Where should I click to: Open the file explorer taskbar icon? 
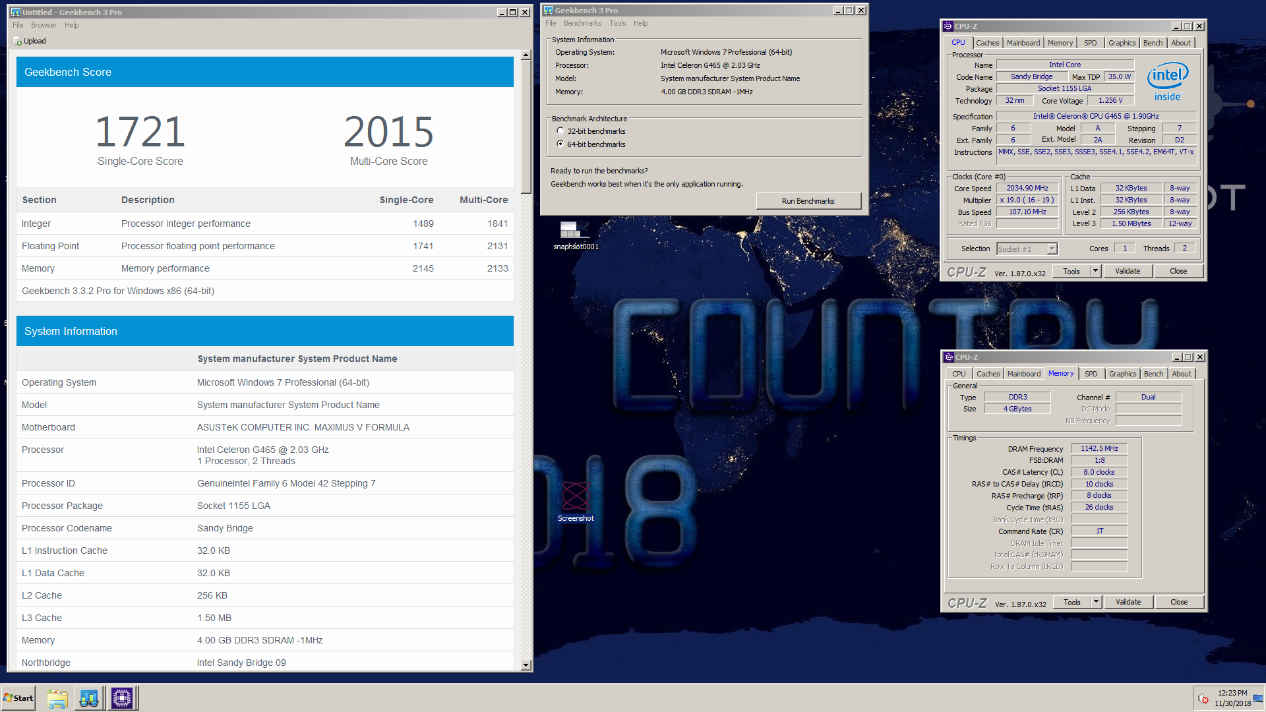57,698
